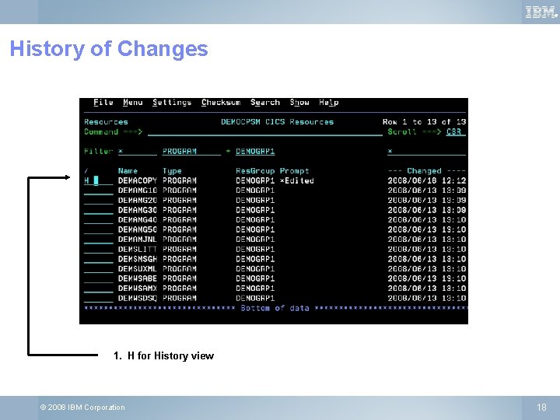Open the File menu
This screenshot has height=420, width=560.
coord(103,103)
